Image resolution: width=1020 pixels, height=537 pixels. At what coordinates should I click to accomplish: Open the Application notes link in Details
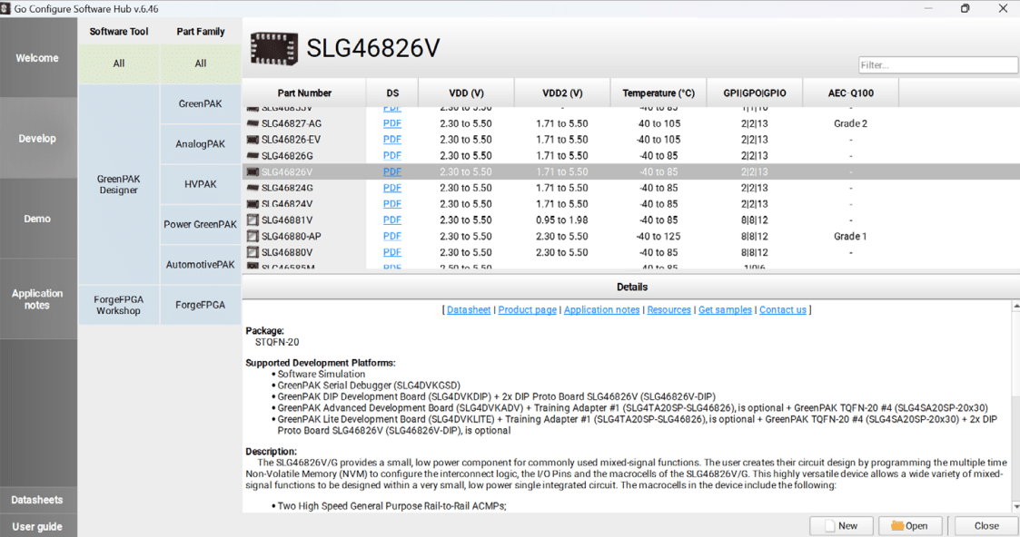click(601, 309)
